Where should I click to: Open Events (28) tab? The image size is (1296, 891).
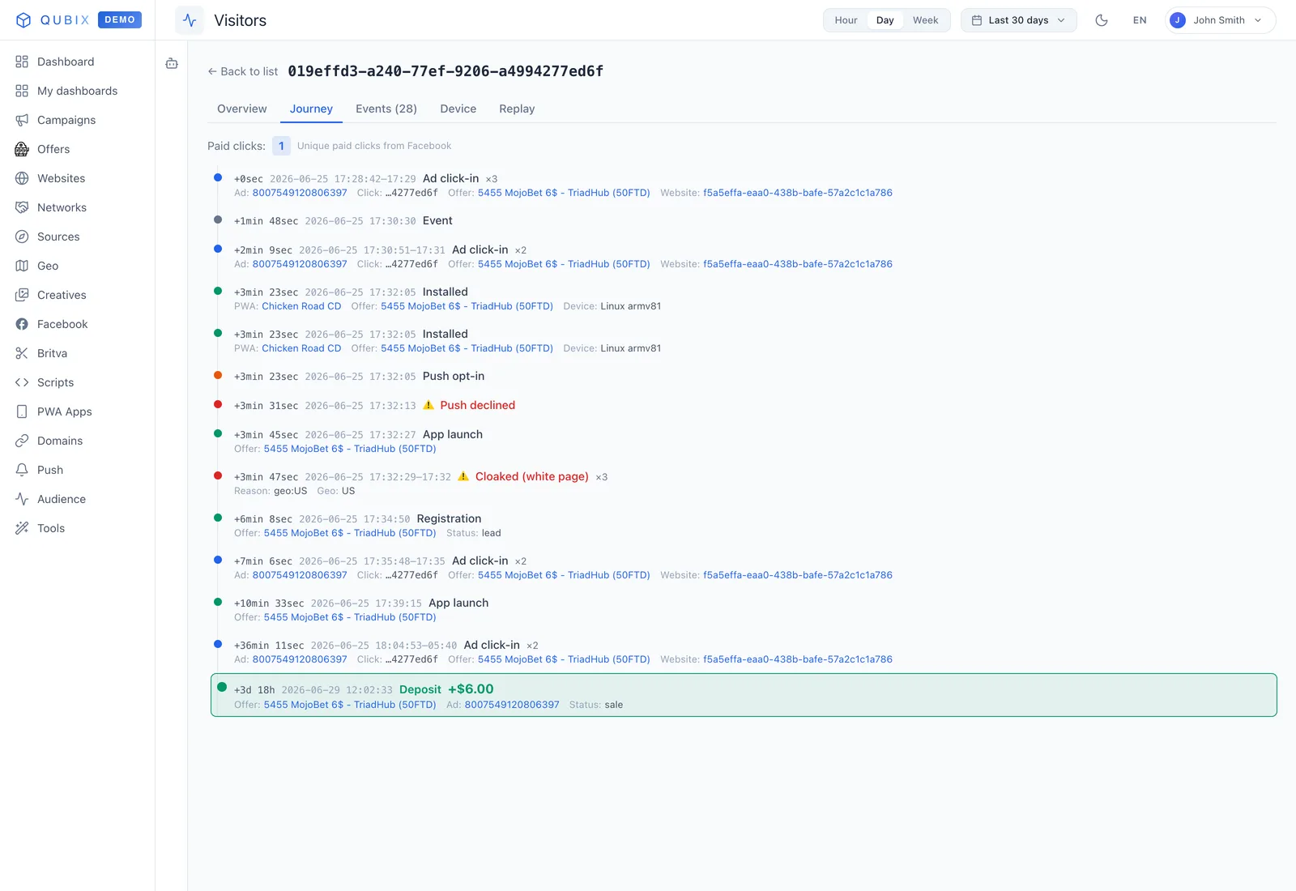[386, 109]
